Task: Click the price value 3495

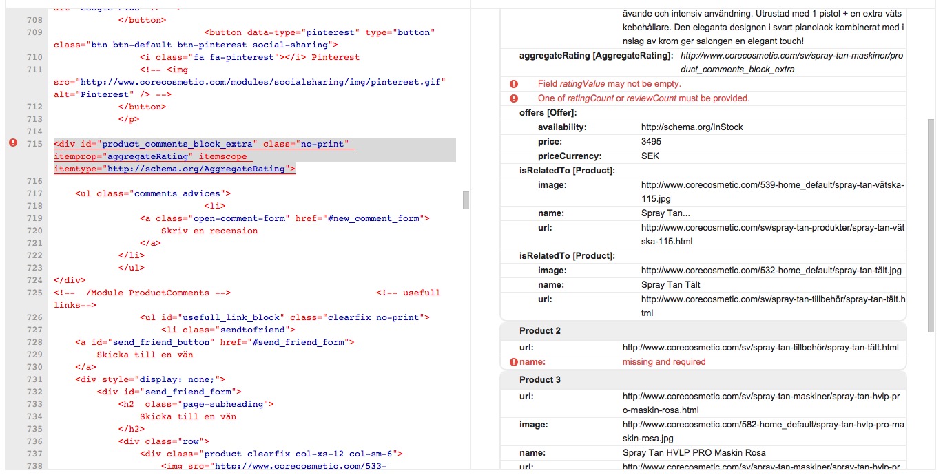Action: [651, 142]
